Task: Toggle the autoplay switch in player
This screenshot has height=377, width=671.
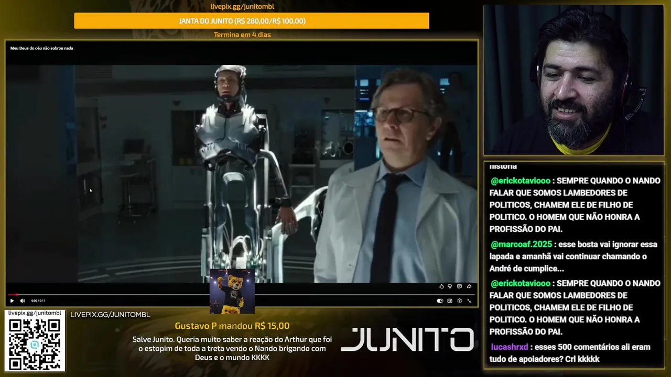Action: [440, 301]
